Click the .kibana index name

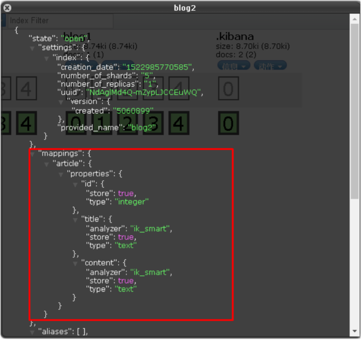pyautogui.click(x=235, y=36)
